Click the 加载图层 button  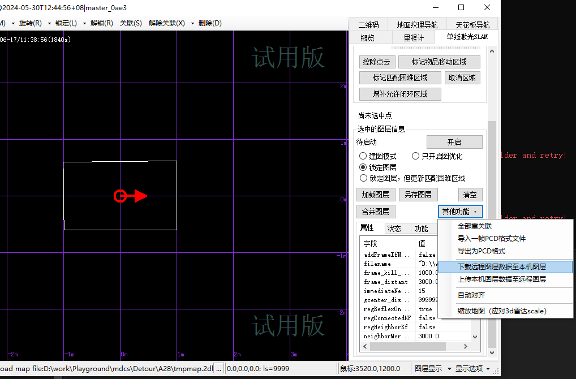click(376, 195)
